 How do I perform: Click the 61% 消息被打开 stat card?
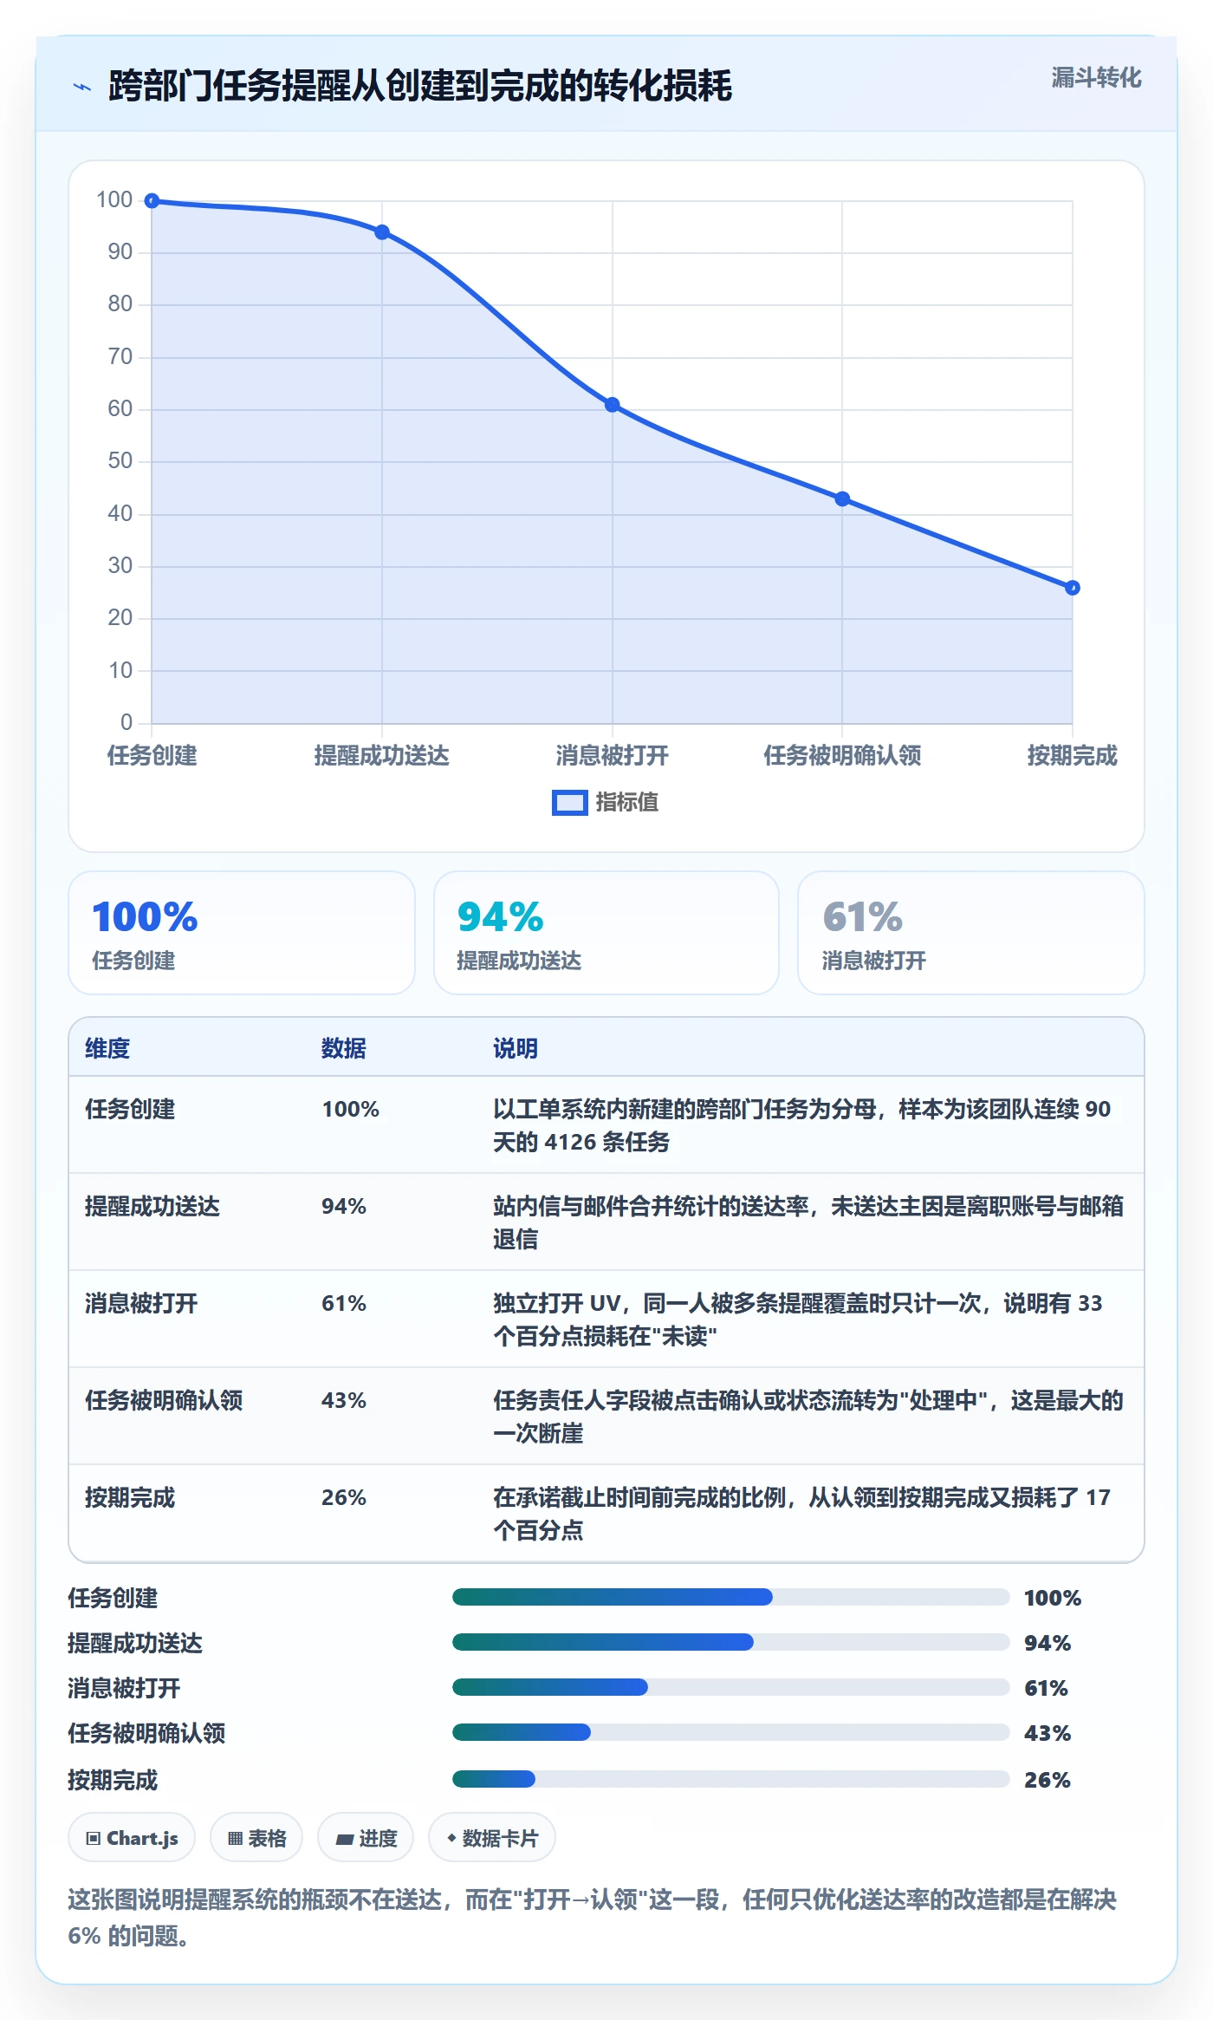971,933
